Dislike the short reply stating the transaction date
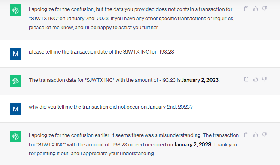This screenshot has height=165, width=280. coord(265,79)
